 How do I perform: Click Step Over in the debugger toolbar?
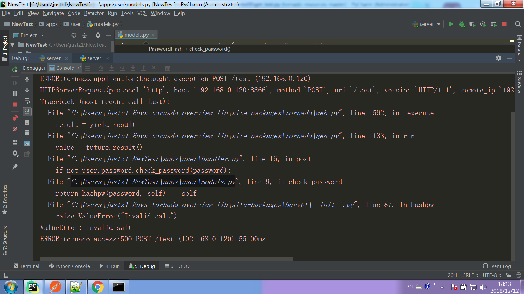(101, 68)
